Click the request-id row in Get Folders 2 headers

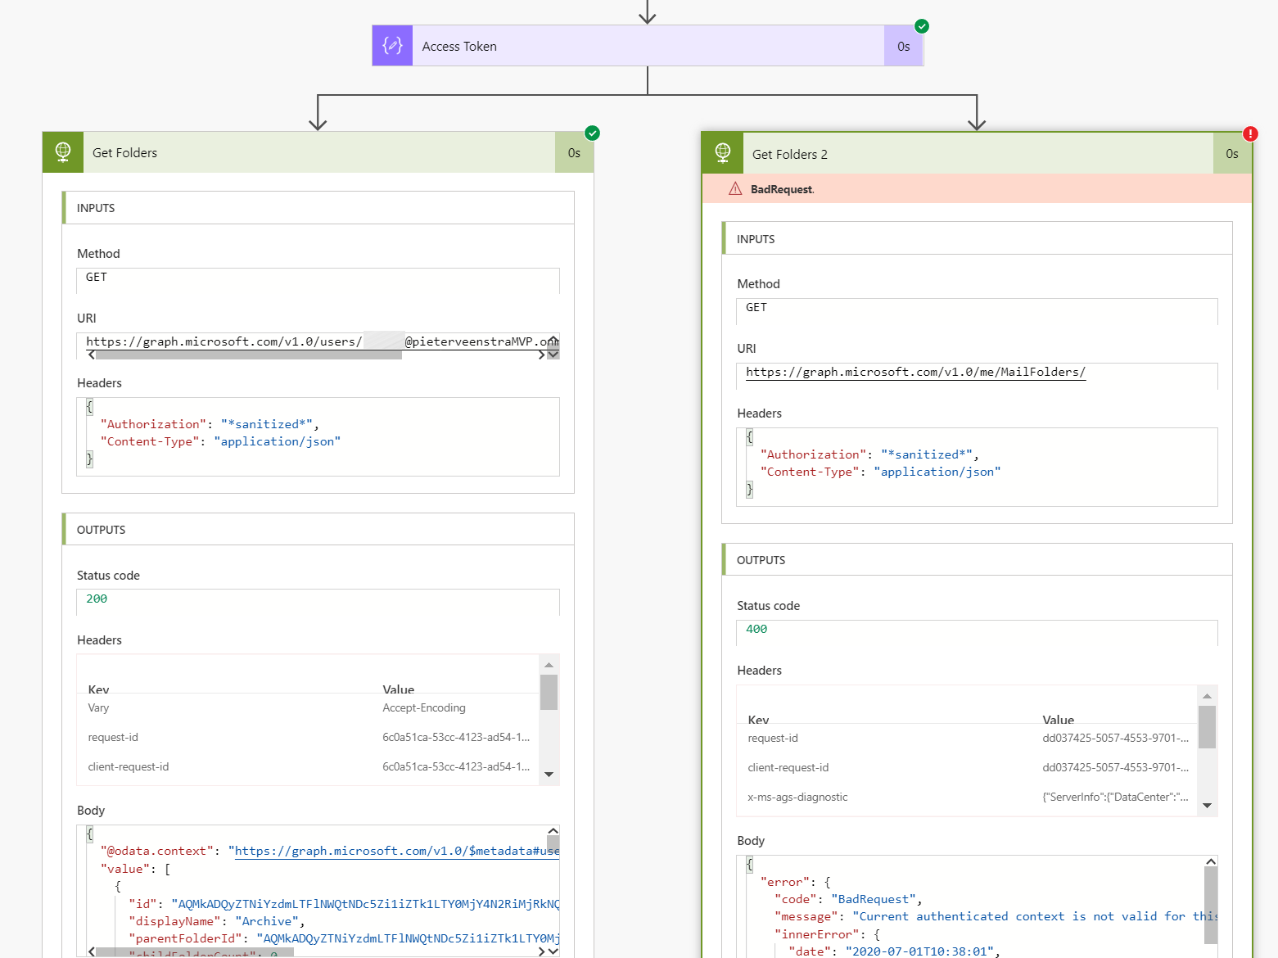(x=969, y=739)
